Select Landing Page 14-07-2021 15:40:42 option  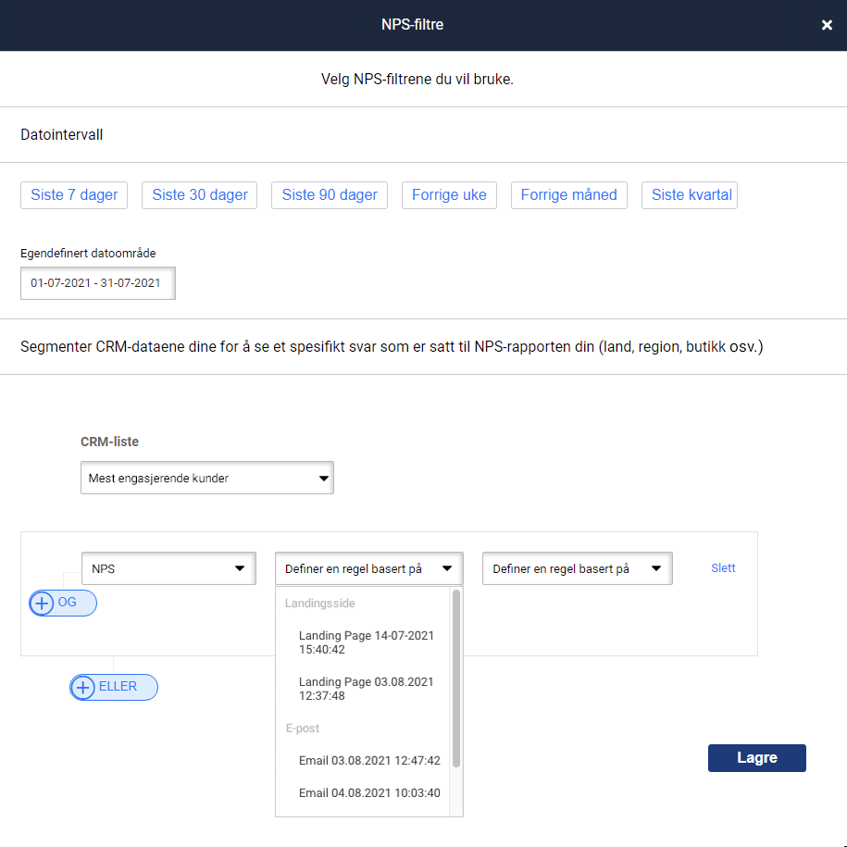(x=366, y=642)
